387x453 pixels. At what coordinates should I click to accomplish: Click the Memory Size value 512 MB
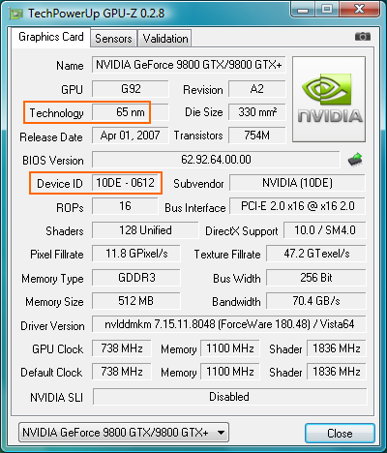pos(136,301)
